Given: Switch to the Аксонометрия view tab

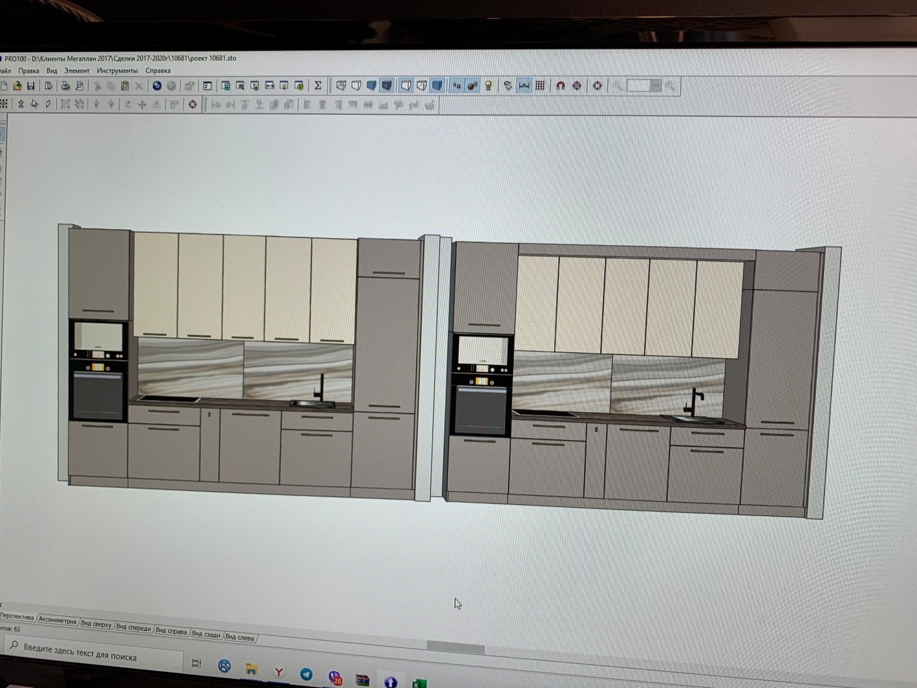Looking at the screenshot, I should point(57,621).
